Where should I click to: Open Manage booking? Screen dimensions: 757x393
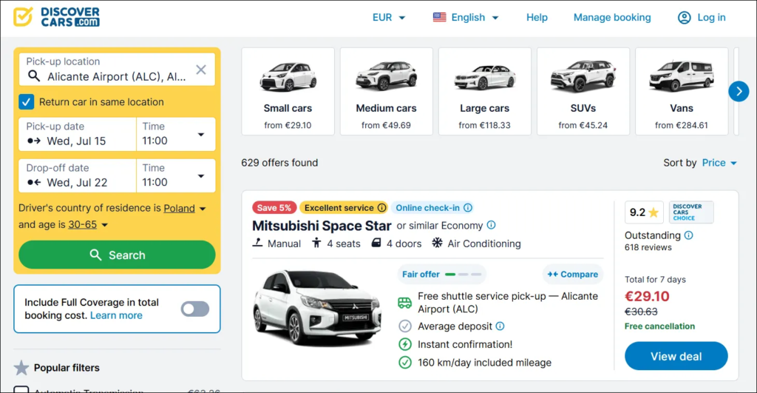click(612, 18)
